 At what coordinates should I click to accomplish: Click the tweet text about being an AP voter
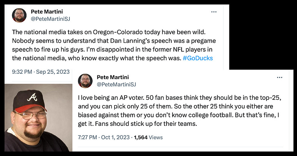coord(180,111)
